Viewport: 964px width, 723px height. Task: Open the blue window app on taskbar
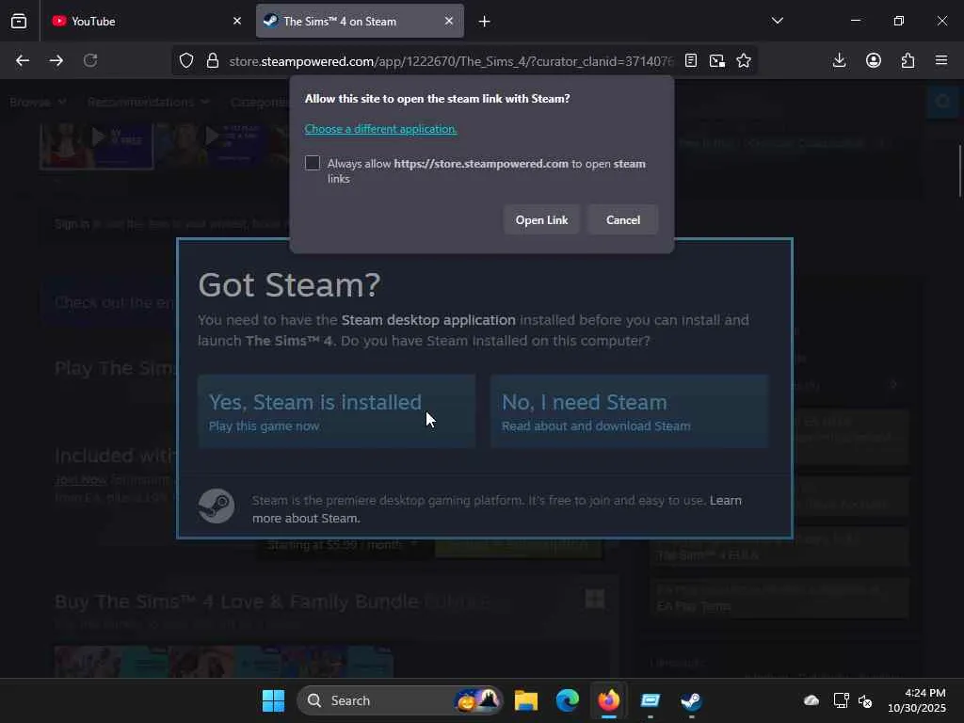650,700
